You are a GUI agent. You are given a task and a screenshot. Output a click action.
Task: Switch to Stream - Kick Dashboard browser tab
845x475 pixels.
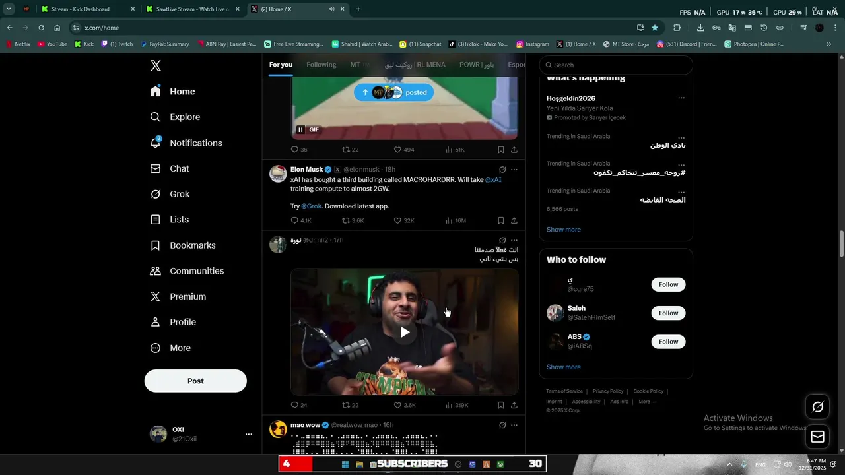(86, 9)
